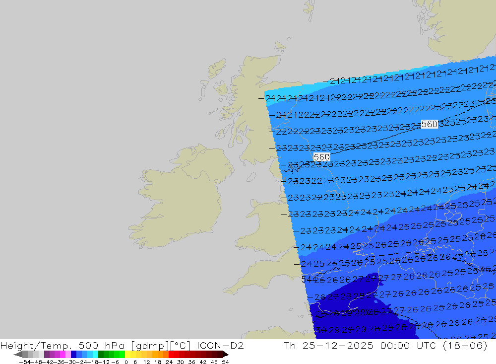The height and width of the screenshot is (364, 496).
Task: Click the bright yellow swatch above 0
Action: [128, 354]
